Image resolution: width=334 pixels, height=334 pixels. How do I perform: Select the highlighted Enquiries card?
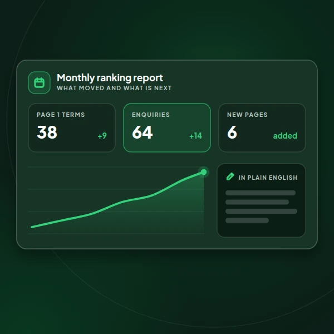point(167,128)
